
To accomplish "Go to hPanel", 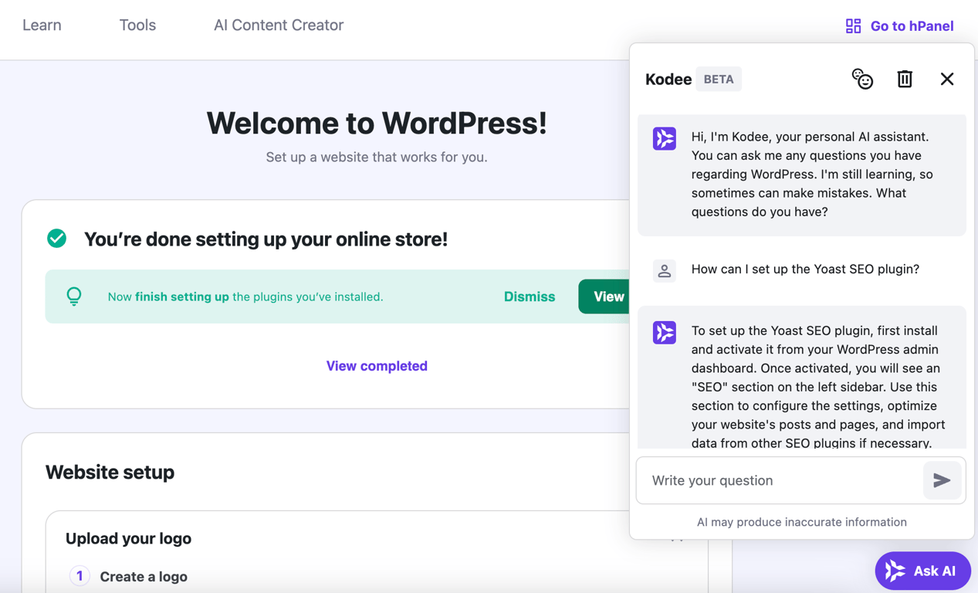I will tap(912, 25).
